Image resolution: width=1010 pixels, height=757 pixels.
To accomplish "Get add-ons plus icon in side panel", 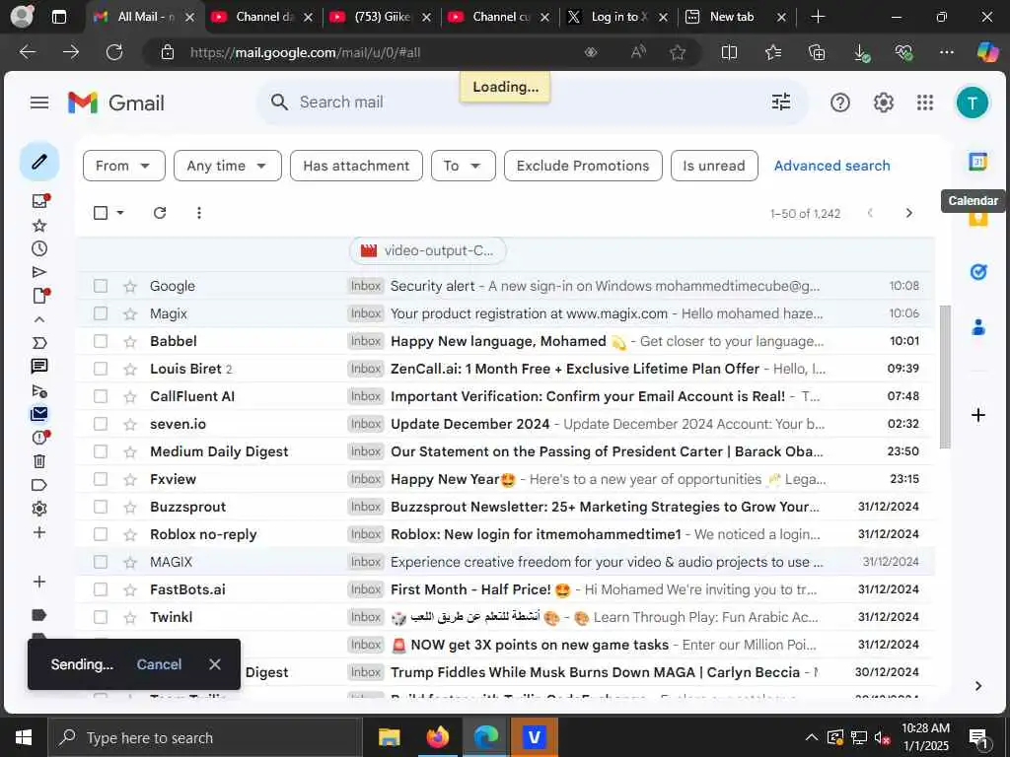I will [977, 415].
